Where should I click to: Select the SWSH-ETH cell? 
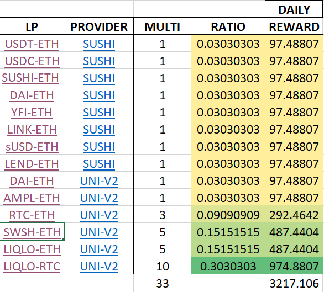coord(32,231)
